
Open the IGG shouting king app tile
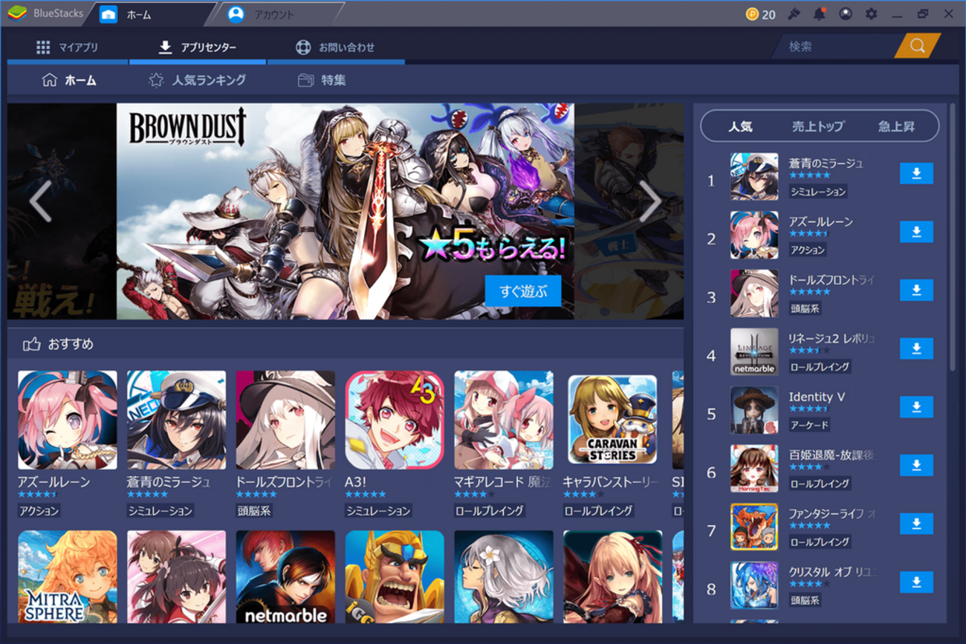[395, 576]
